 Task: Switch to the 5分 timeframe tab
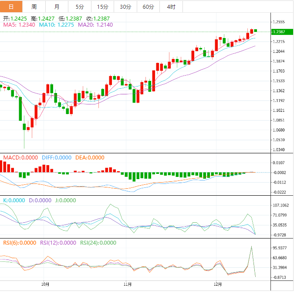80,7
